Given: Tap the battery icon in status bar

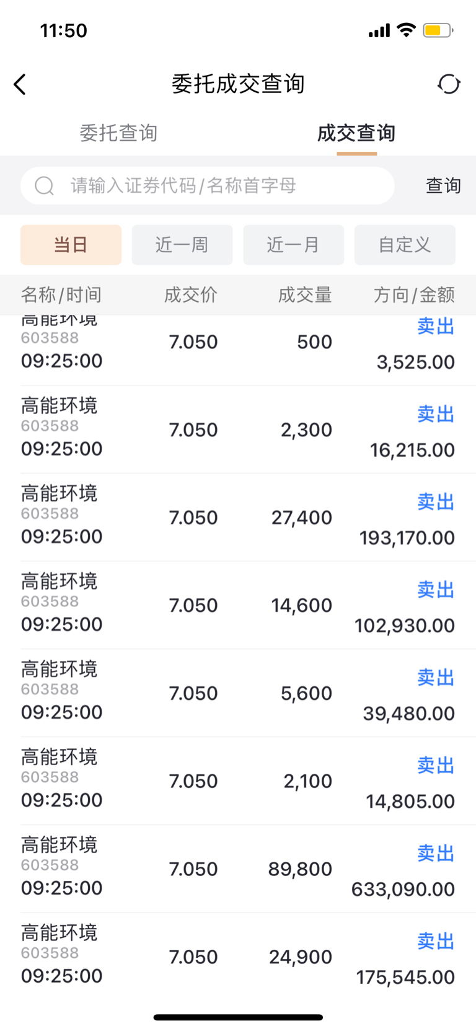Looking at the screenshot, I should 438,30.
